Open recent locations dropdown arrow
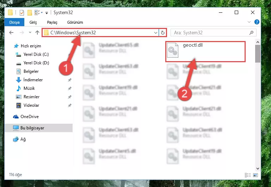271x187 pixels. point(30,33)
